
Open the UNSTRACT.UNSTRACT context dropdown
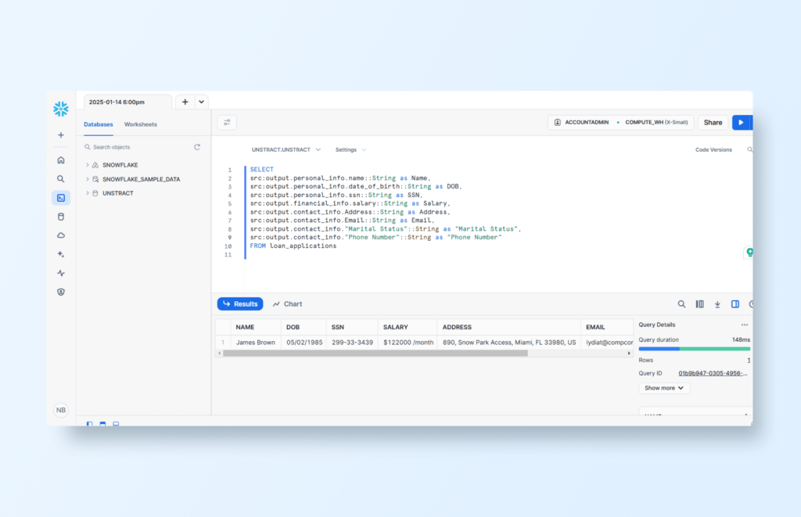click(286, 149)
